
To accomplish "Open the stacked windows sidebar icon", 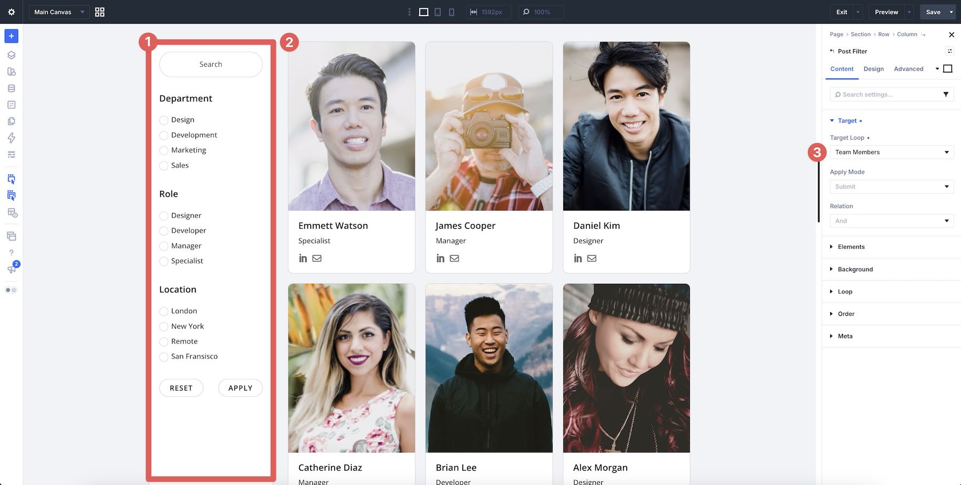I will [11, 236].
